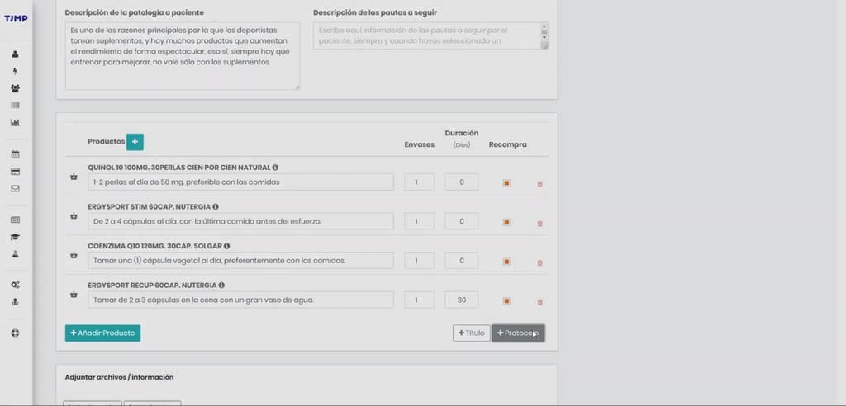Screen dimensions: 846x406
Task: Open the gears settings icon in sidebar
Action: tap(15, 285)
